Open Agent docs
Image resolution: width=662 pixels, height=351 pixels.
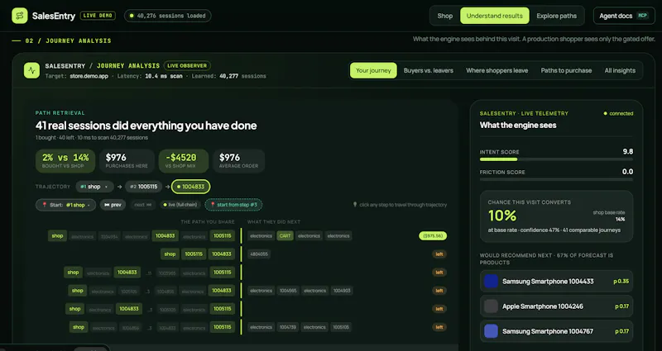[624, 16]
